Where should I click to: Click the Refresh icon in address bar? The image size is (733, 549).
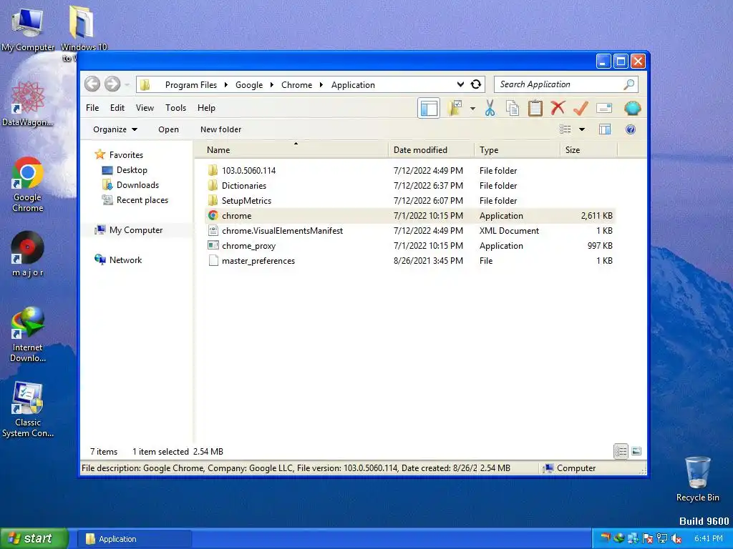pyautogui.click(x=476, y=84)
